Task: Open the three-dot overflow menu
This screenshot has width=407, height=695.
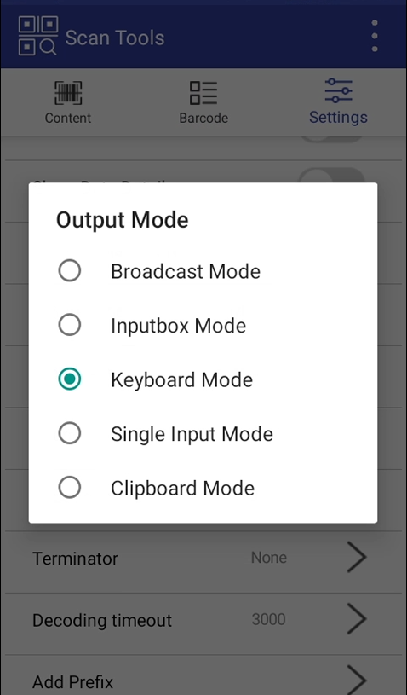Action: [x=375, y=36]
